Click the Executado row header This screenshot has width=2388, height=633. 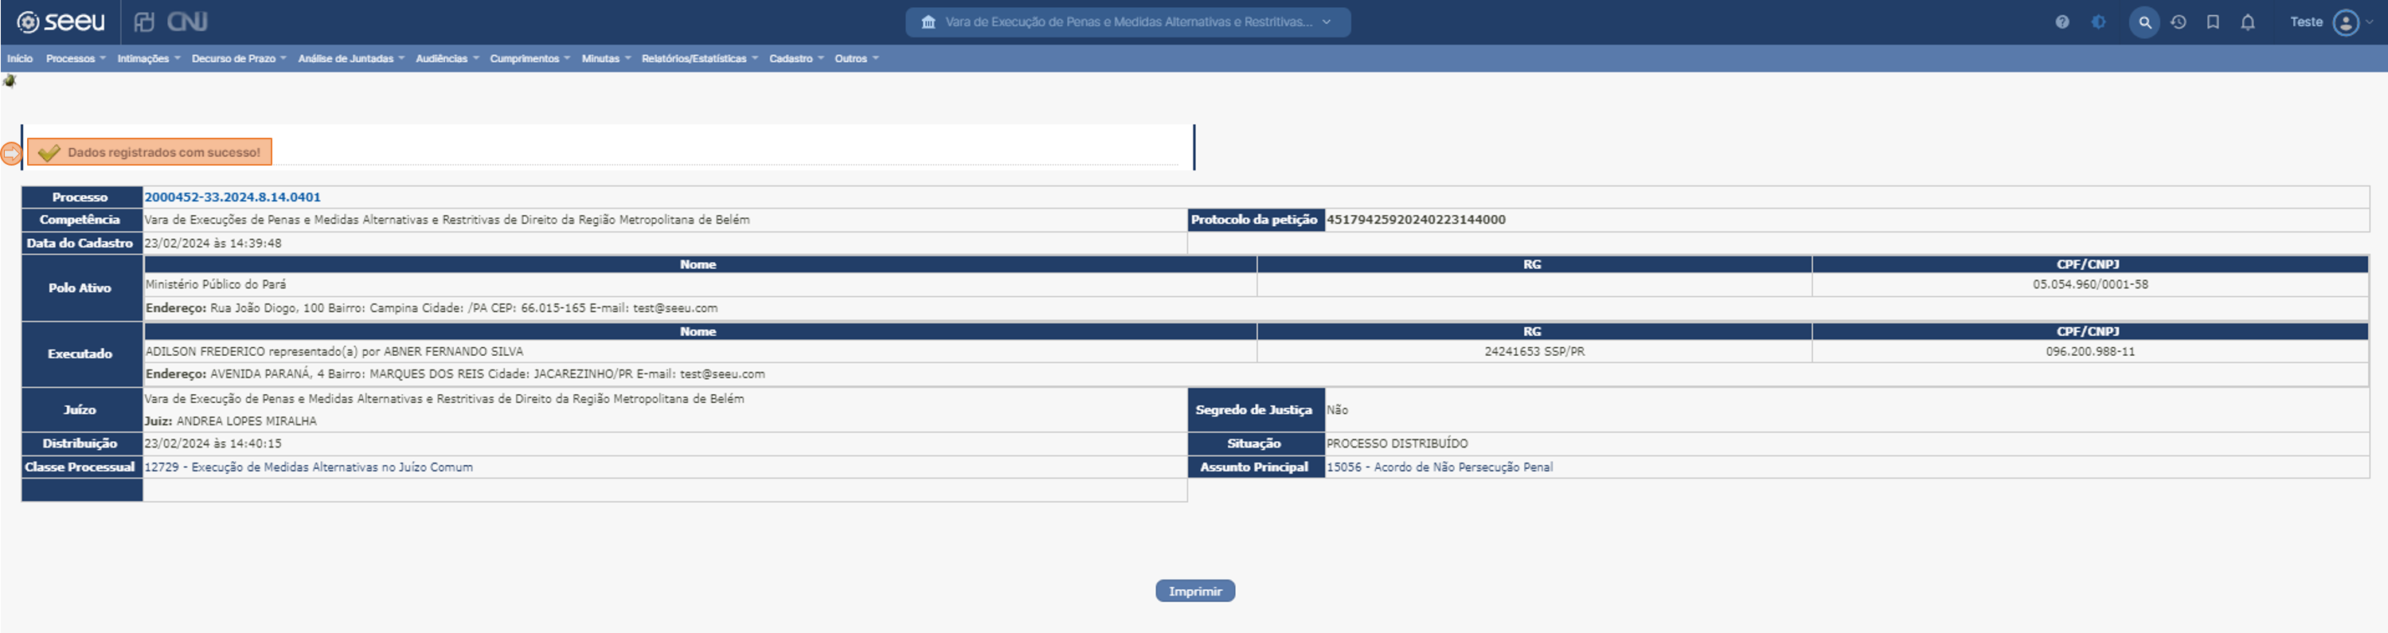click(x=81, y=354)
